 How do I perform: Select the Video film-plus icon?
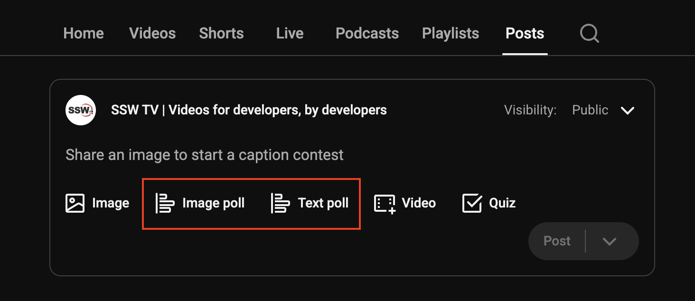tap(385, 203)
